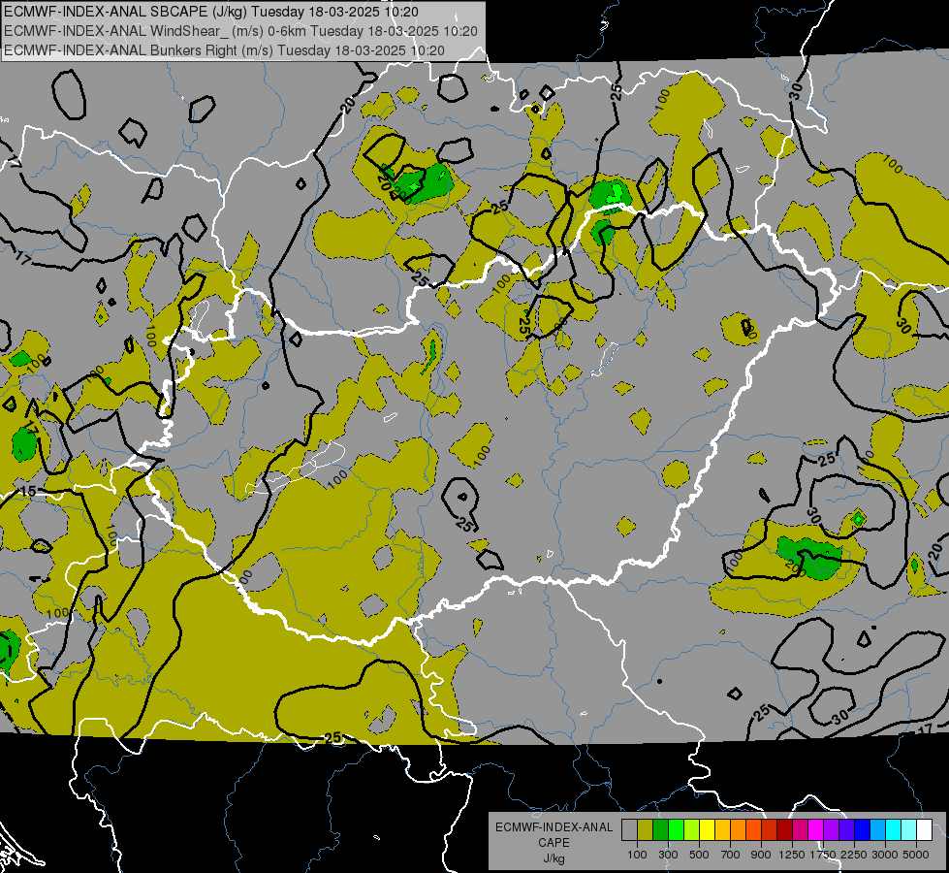Click the white 5000+ legend swatch
This screenshot has height=873, width=949.
click(x=924, y=829)
